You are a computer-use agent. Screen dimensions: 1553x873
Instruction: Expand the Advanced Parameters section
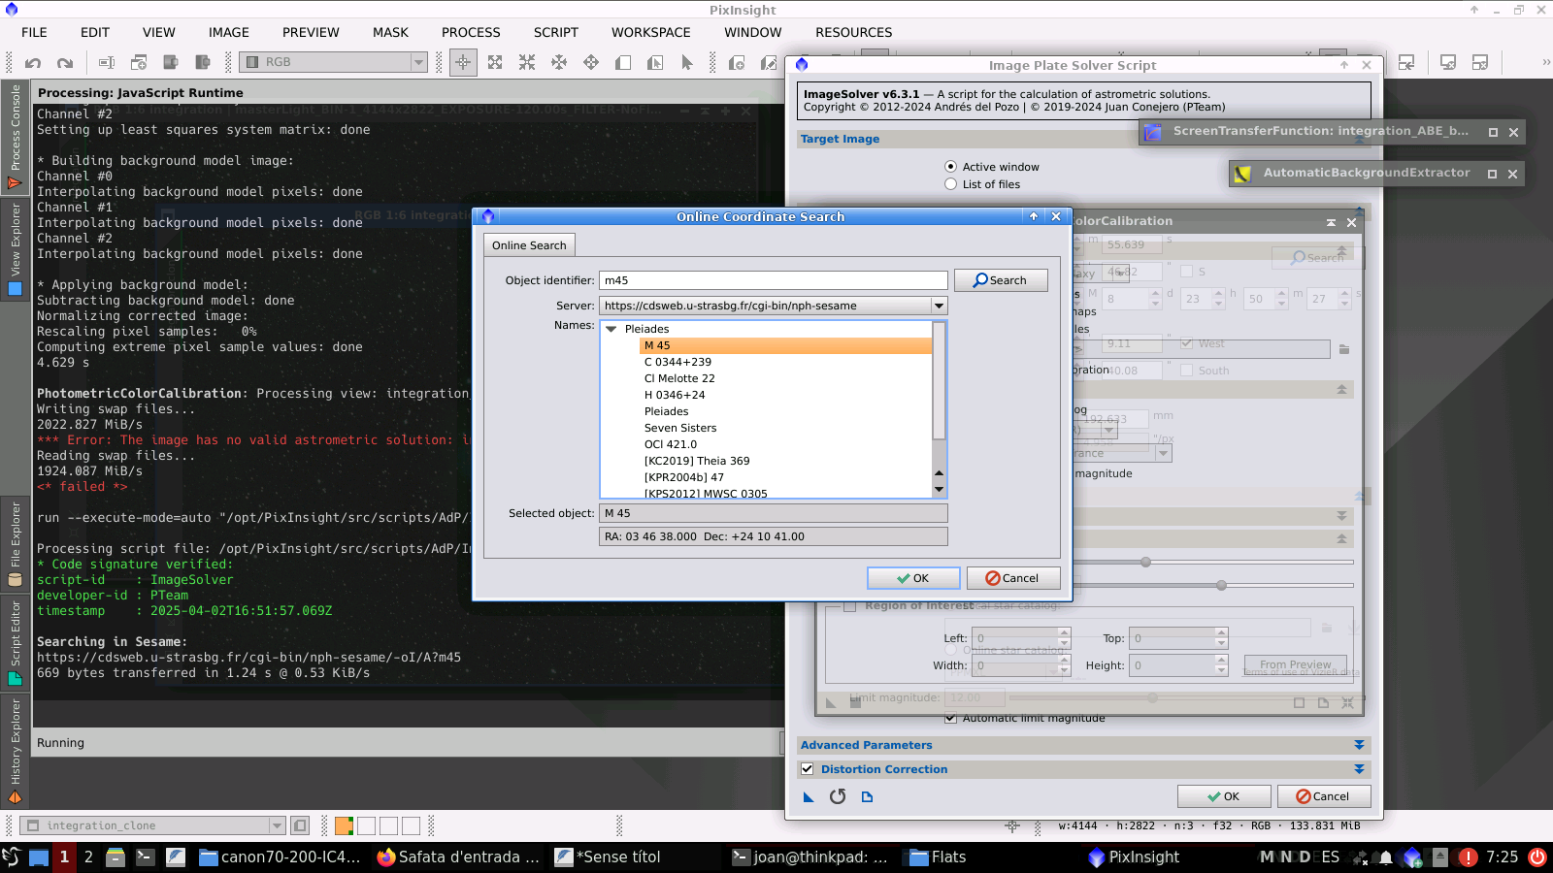pyautogui.click(x=1359, y=745)
